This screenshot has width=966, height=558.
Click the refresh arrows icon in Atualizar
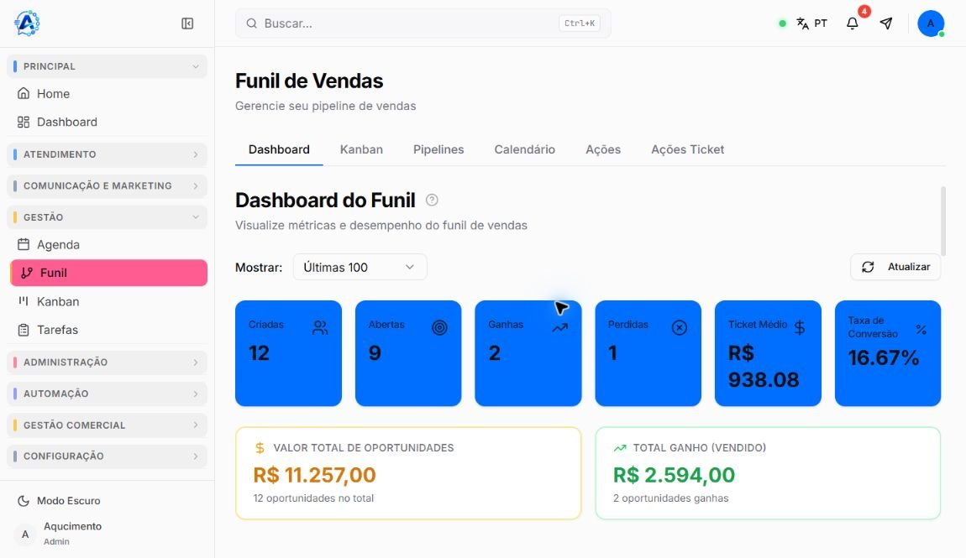click(x=868, y=267)
